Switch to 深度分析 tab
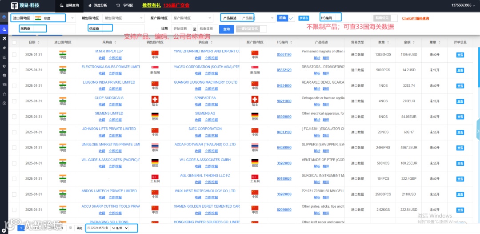The height and width of the screenshot is (234, 480). click(98, 5)
